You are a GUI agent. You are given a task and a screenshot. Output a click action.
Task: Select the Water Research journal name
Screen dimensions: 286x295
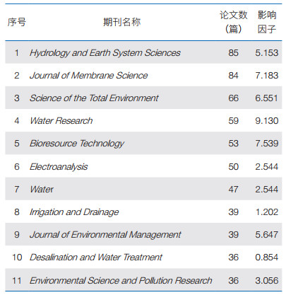pos(61,121)
